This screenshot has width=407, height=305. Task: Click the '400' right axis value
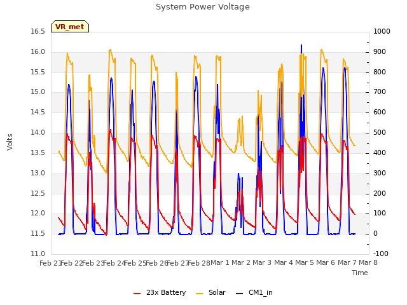[x=380, y=152]
